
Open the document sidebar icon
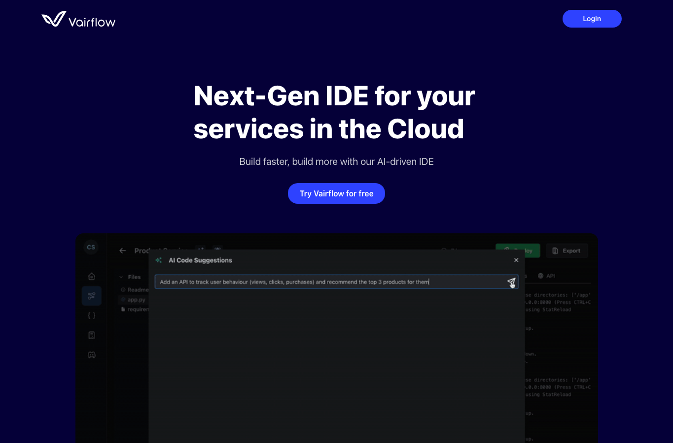92,335
